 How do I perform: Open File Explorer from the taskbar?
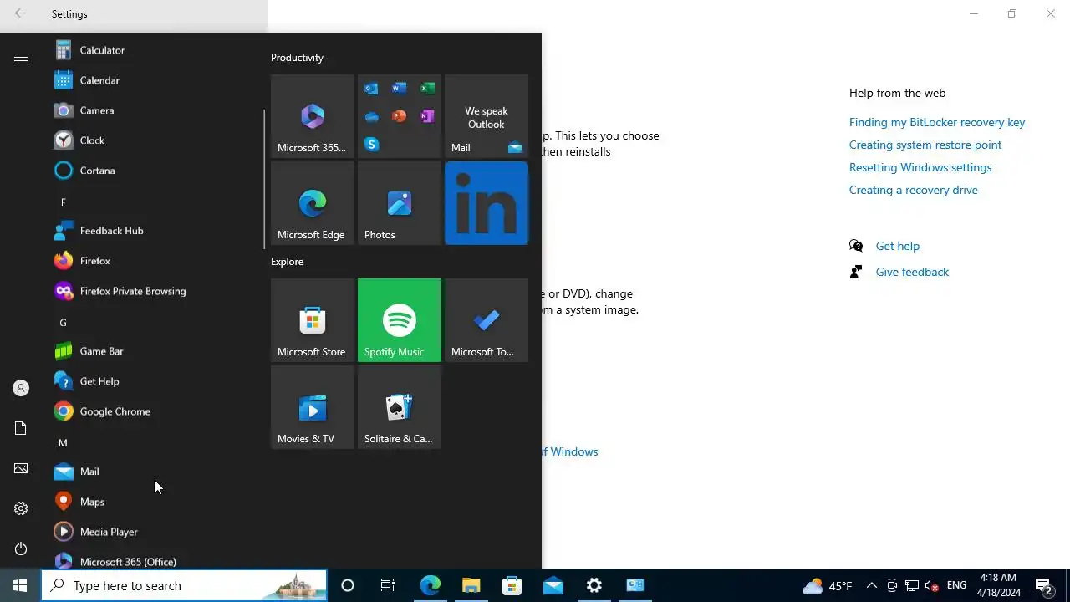point(471,585)
